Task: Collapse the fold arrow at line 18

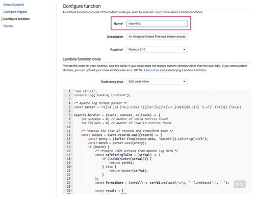Action: click(x=72, y=159)
